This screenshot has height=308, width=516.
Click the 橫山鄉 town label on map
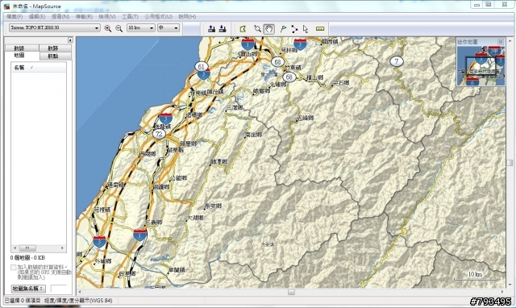[x=315, y=77]
